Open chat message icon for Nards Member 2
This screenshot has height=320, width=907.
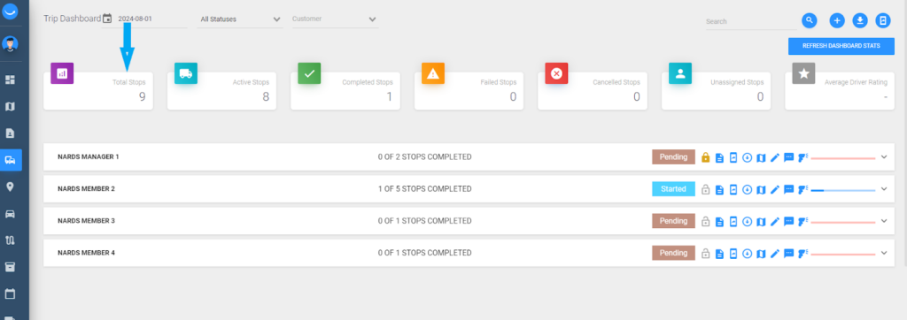[x=788, y=189]
